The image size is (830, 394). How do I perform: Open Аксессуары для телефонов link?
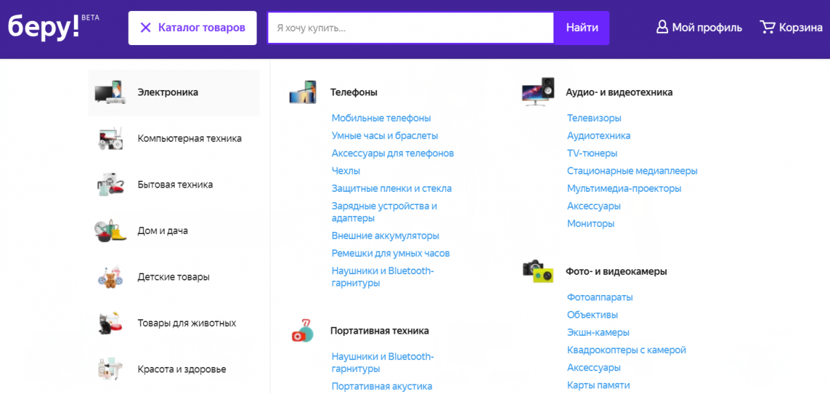click(393, 153)
